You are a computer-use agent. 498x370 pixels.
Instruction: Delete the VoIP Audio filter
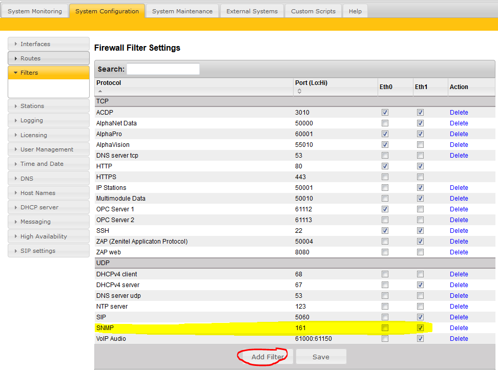[459, 338]
